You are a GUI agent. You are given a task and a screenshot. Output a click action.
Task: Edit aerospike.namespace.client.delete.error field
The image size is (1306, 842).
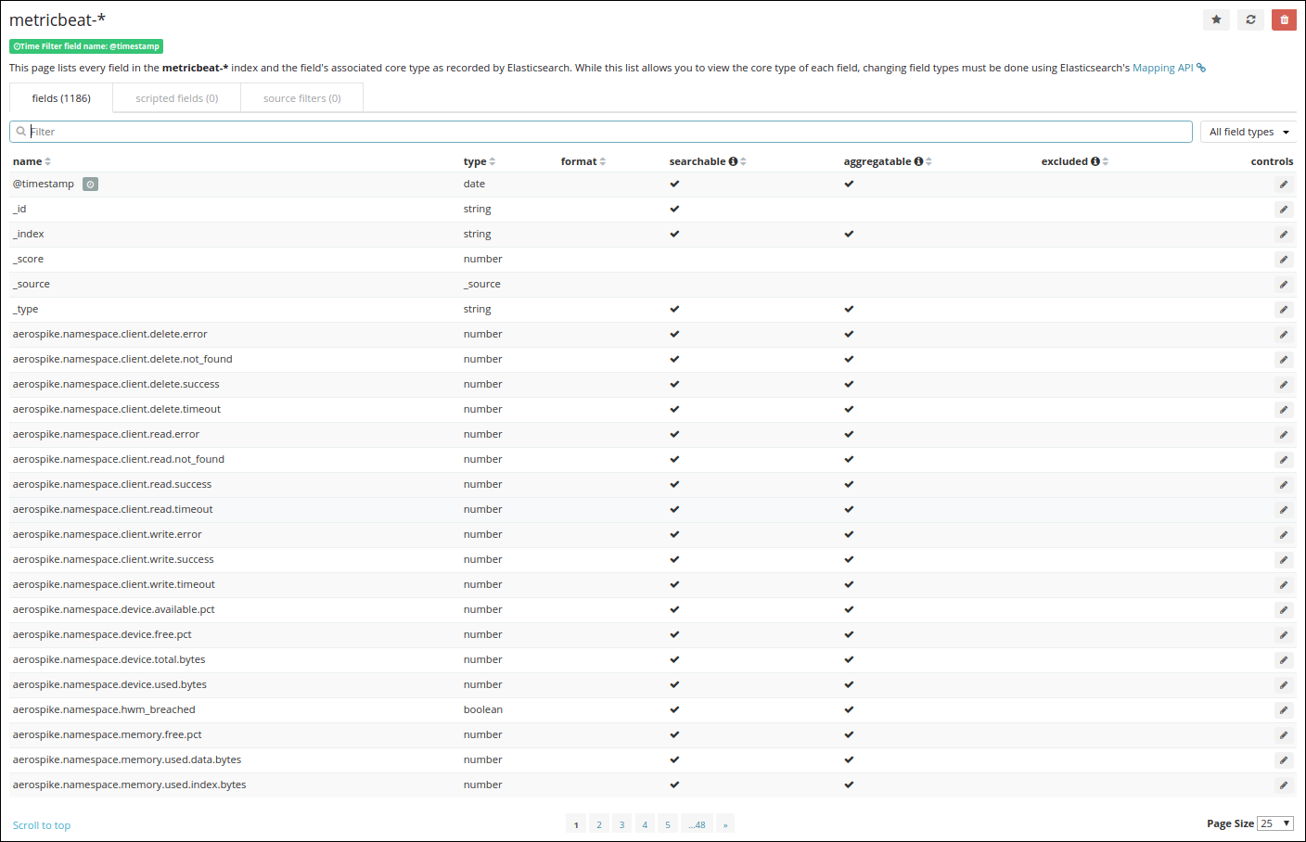[1284, 335]
